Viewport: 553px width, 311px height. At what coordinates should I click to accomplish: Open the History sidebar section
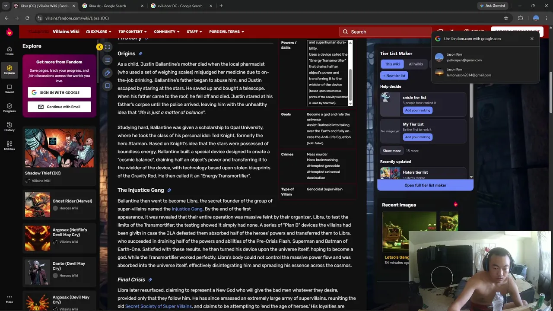tap(9, 127)
